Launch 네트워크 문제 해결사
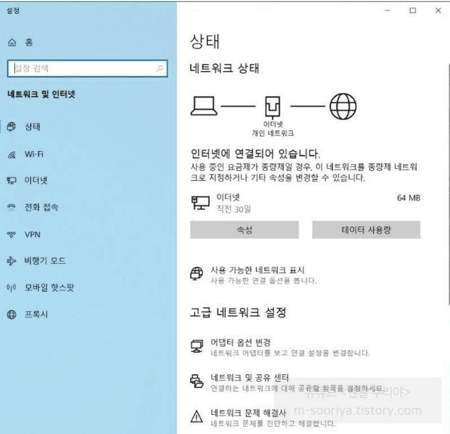 249,413
